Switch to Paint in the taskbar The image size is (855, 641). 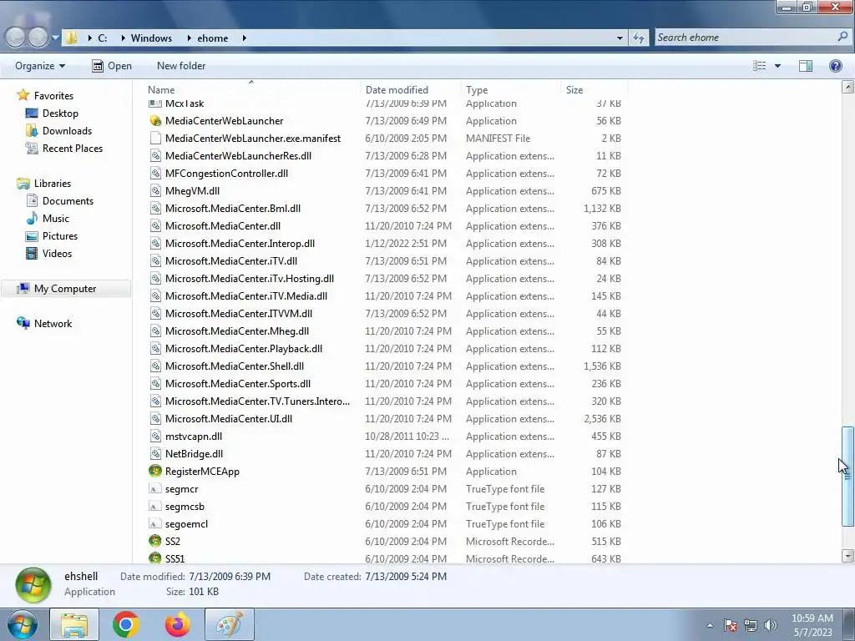pyautogui.click(x=230, y=624)
